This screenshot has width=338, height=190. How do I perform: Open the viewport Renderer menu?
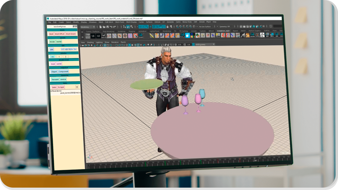[x=115, y=42]
